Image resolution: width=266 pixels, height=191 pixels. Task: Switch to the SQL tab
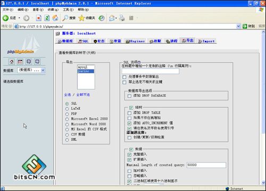click(x=84, y=41)
